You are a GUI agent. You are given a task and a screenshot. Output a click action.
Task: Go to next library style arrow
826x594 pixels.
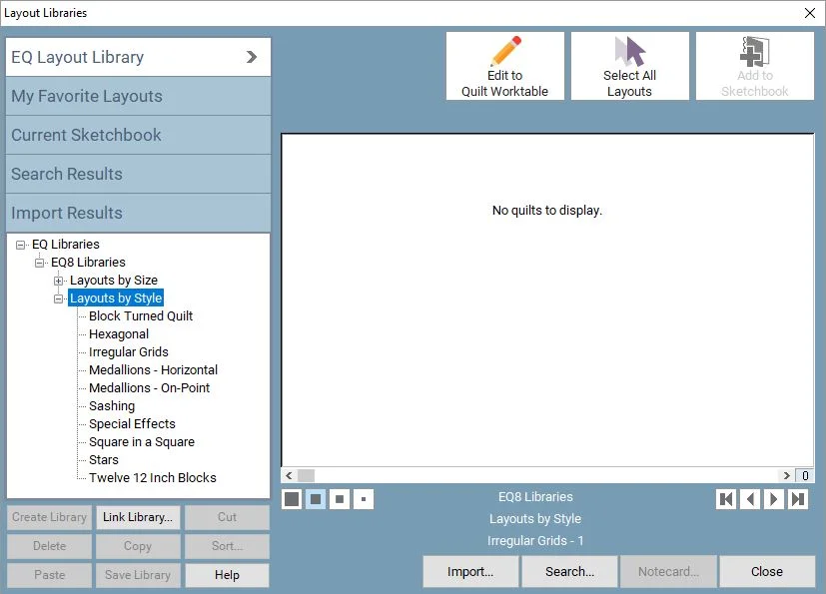774,499
